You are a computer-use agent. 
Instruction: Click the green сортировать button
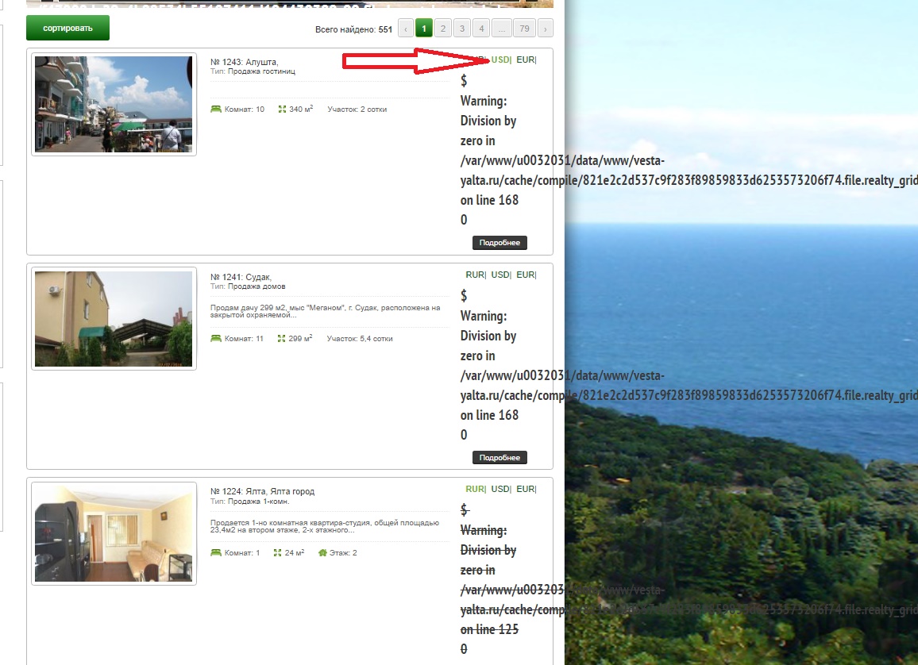(67, 28)
